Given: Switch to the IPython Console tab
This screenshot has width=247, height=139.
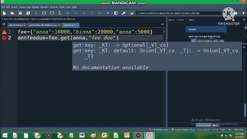Looking at the screenshot, I should pyautogui.click(x=203, y=125).
